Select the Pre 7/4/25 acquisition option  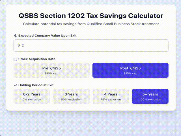click(51, 70)
